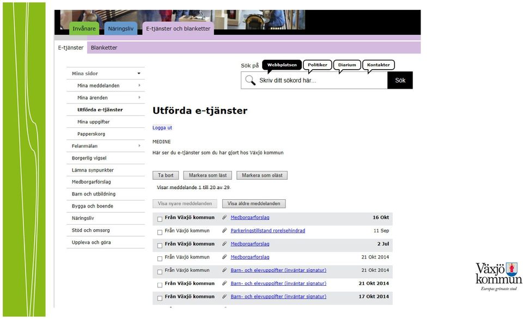Select Diarium search scope
The width and height of the screenshot is (523, 319).
tap(347, 65)
